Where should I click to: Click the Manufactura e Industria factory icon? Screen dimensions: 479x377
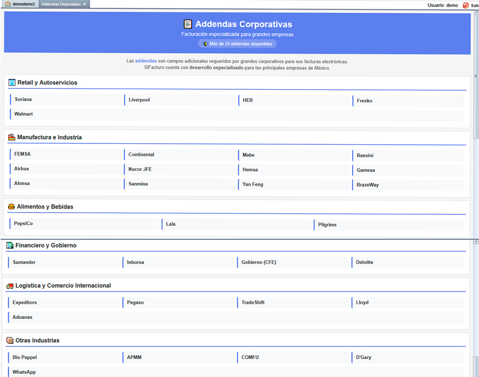pyautogui.click(x=12, y=137)
